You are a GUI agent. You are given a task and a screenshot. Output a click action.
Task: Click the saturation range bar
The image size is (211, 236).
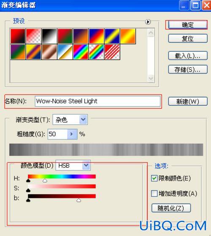click(62, 187)
